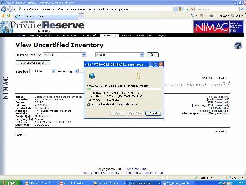This screenshot has height=185, width=246.
Task: Click the Advanced Search button
Action: (33, 63)
